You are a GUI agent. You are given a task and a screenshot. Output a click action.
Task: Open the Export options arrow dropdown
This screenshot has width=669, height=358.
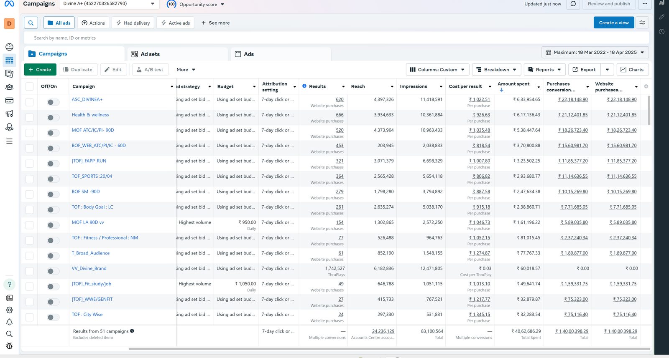click(608, 70)
